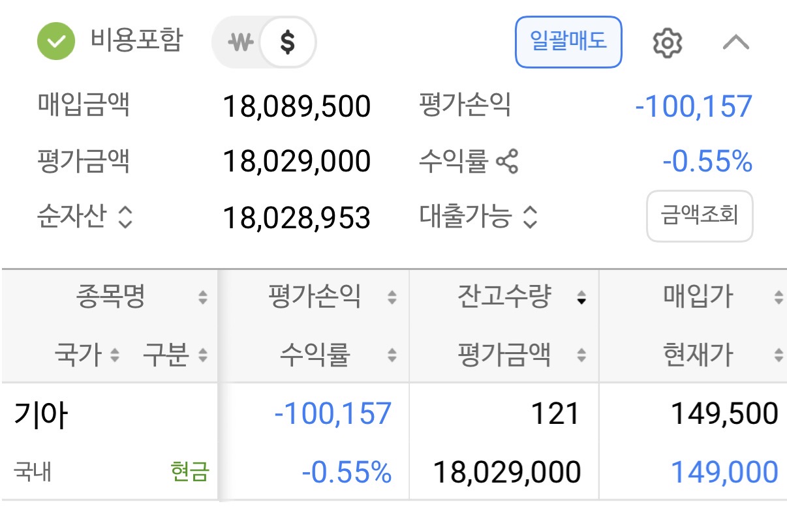
Task: Sort holdings by 국가 arrows
Action: 115,356
